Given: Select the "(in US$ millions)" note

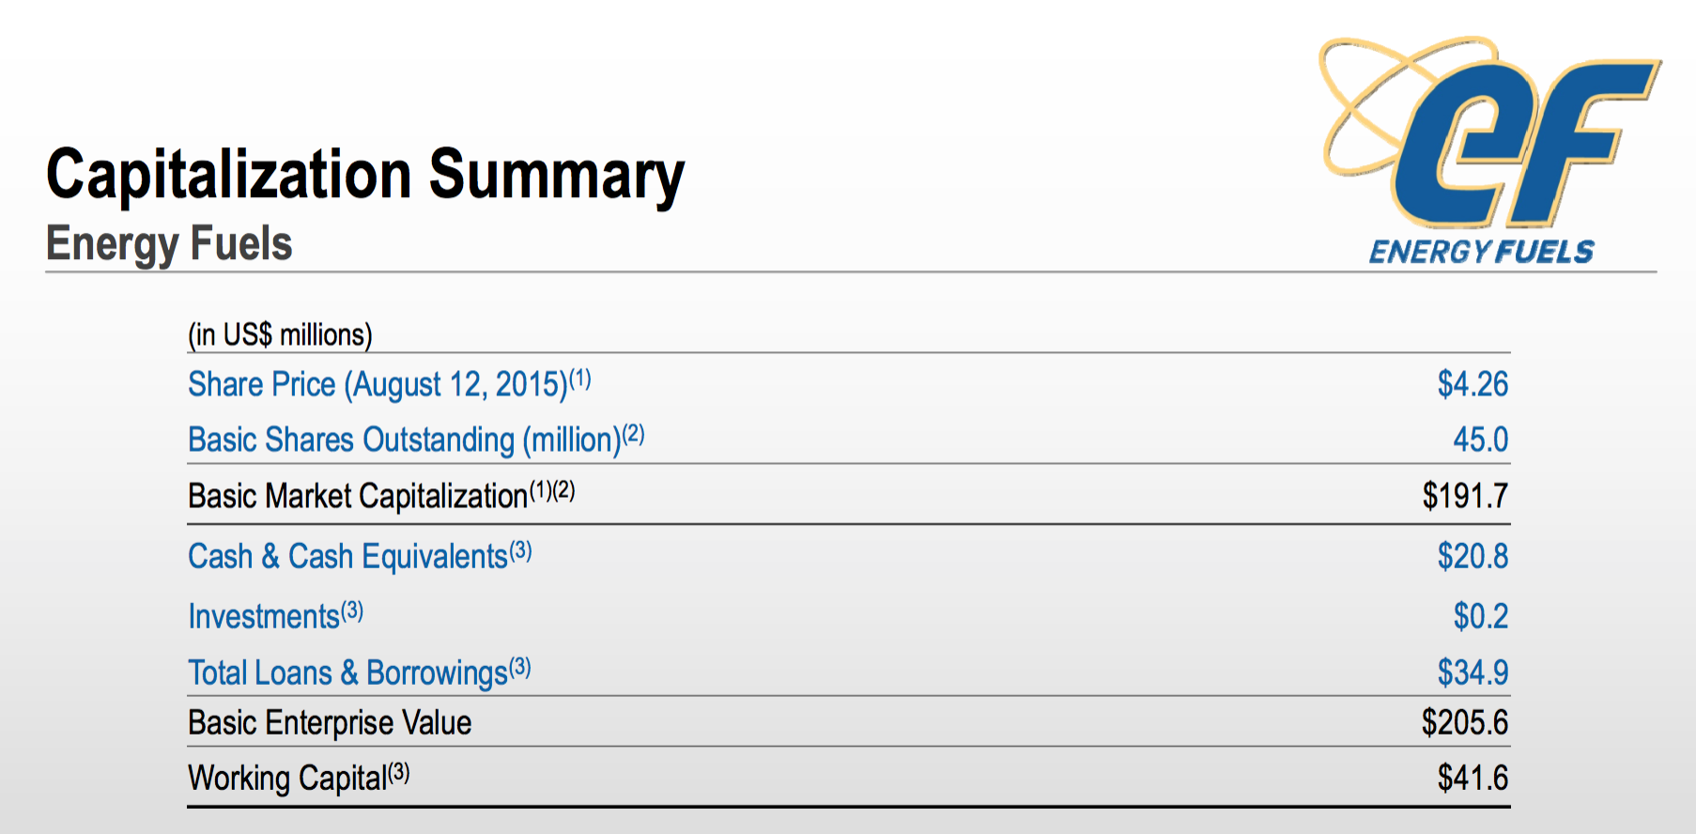Looking at the screenshot, I should [x=280, y=334].
